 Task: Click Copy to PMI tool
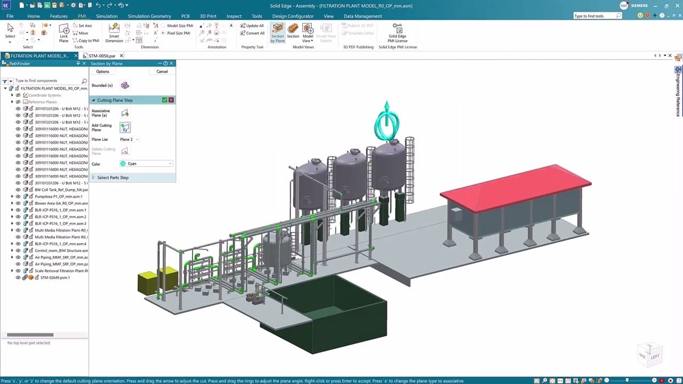(85, 41)
